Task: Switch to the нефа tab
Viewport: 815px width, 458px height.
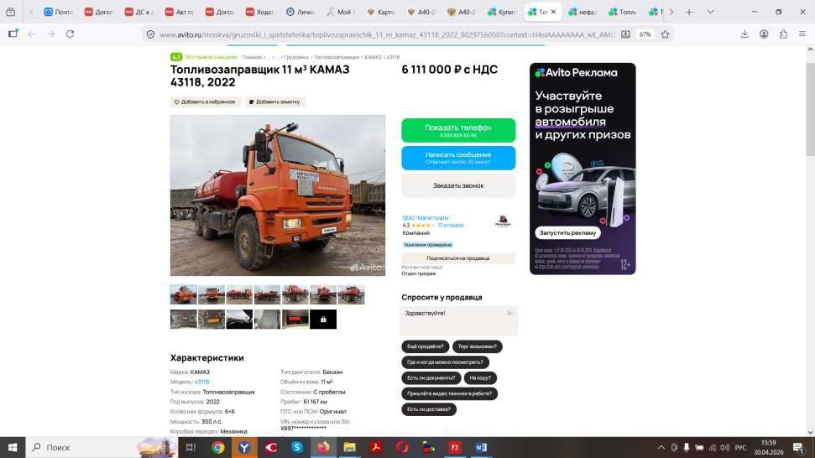Action: [x=583, y=12]
